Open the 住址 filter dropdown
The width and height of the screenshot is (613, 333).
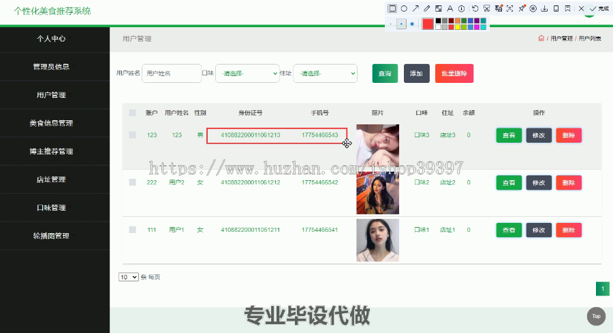point(325,73)
